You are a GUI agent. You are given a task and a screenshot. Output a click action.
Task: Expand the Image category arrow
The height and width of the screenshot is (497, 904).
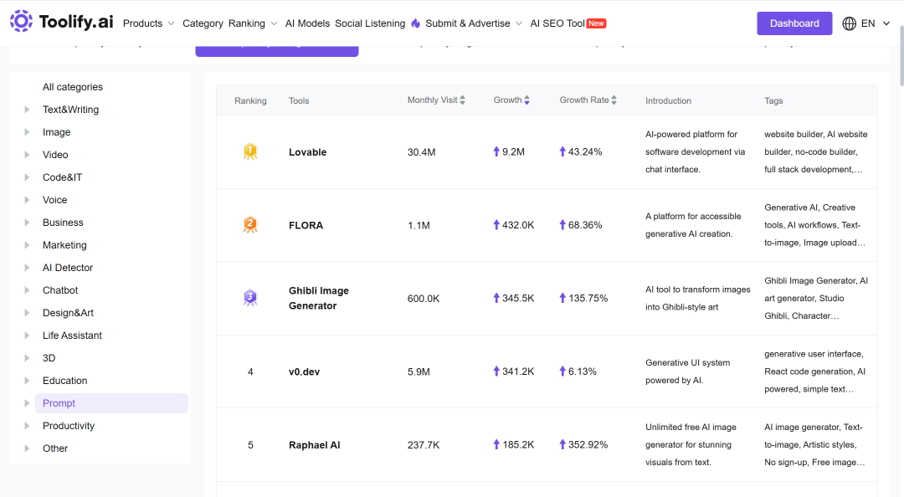(x=27, y=132)
